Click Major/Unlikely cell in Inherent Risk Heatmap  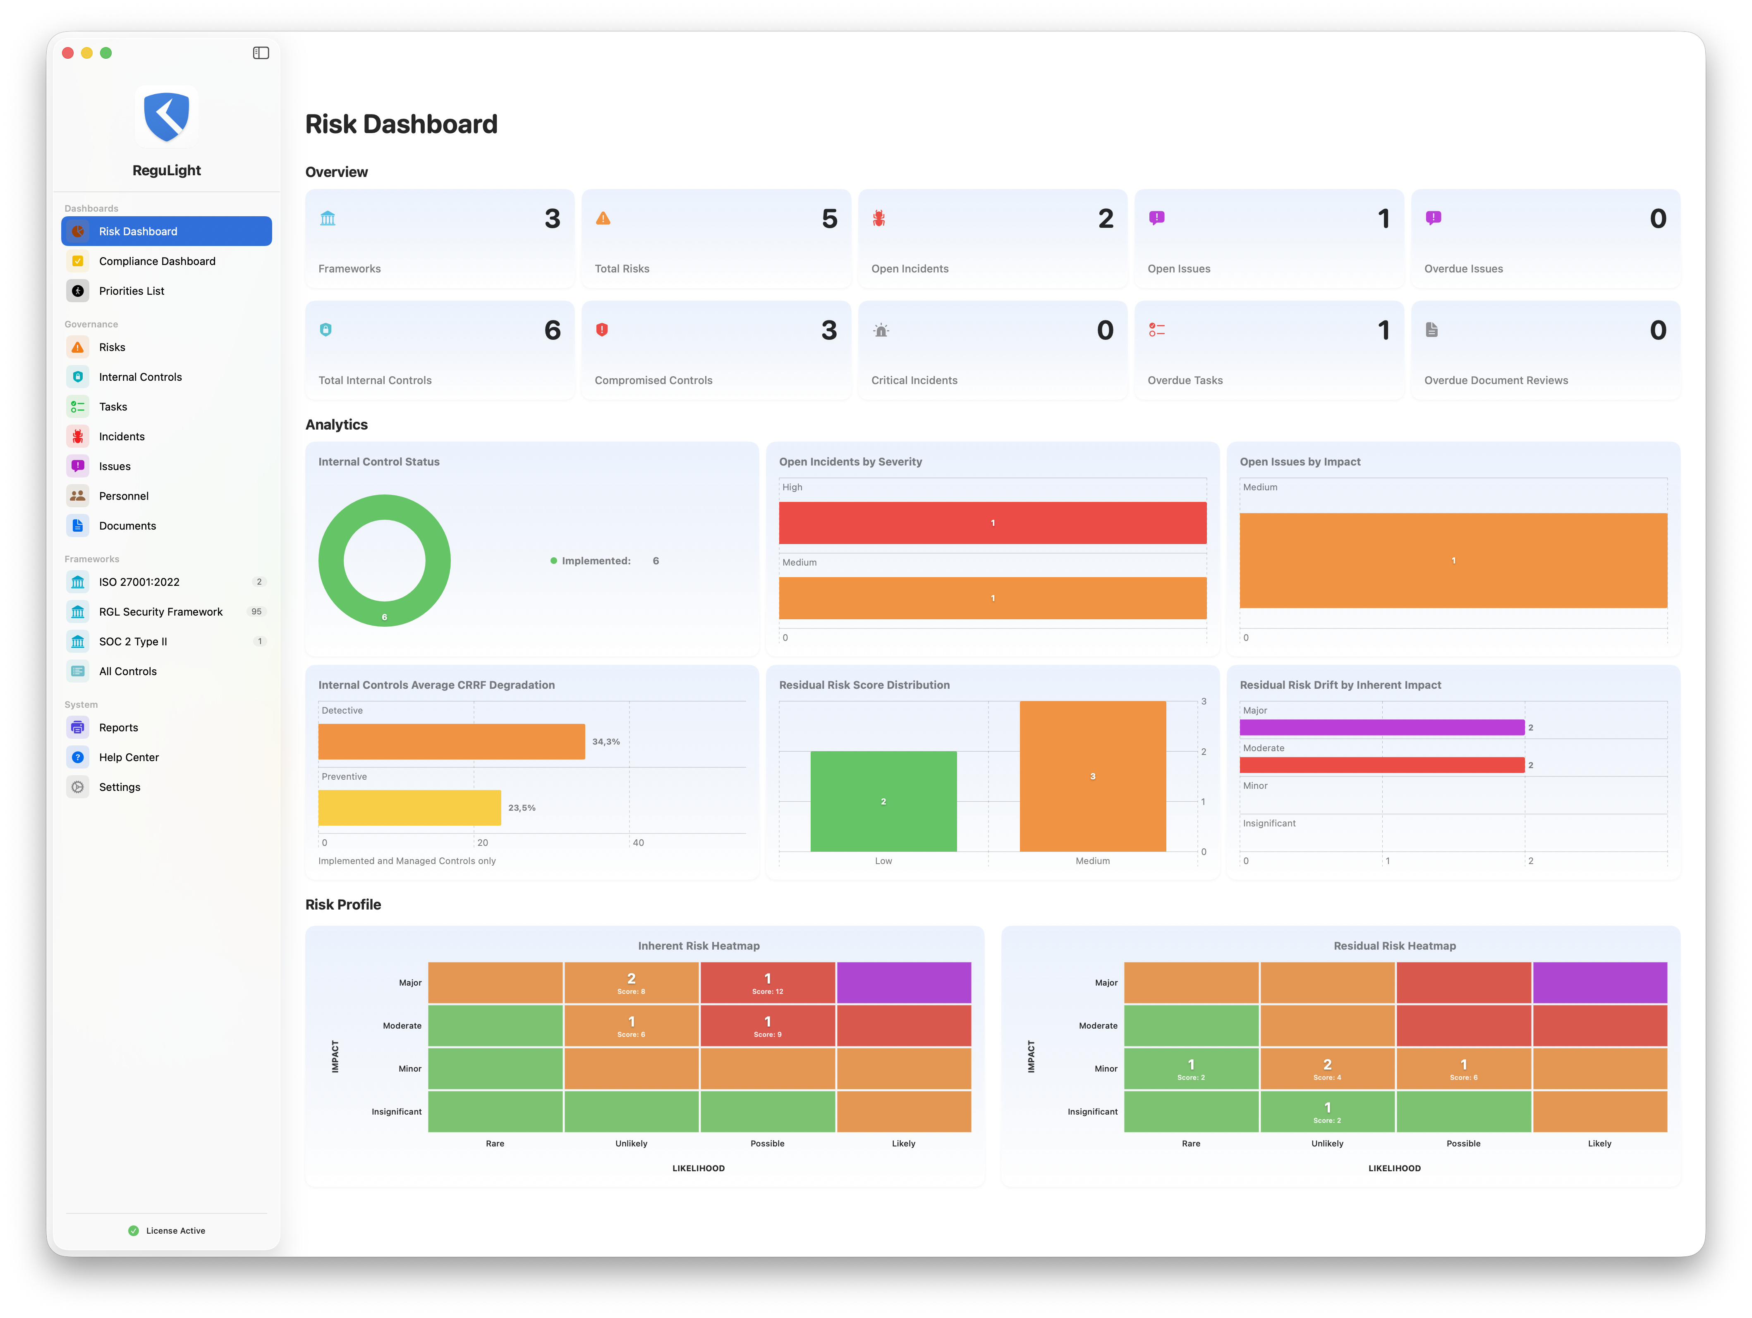[x=631, y=983]
